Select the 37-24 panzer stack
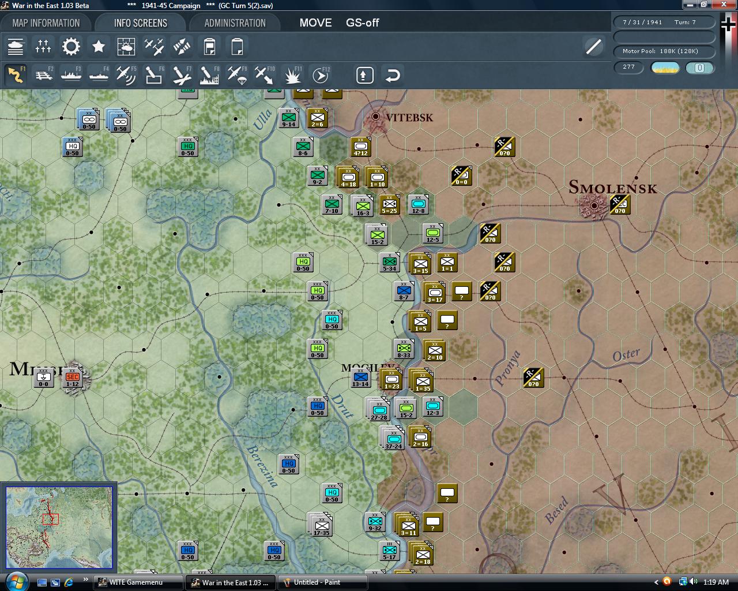 coord(393,438)
